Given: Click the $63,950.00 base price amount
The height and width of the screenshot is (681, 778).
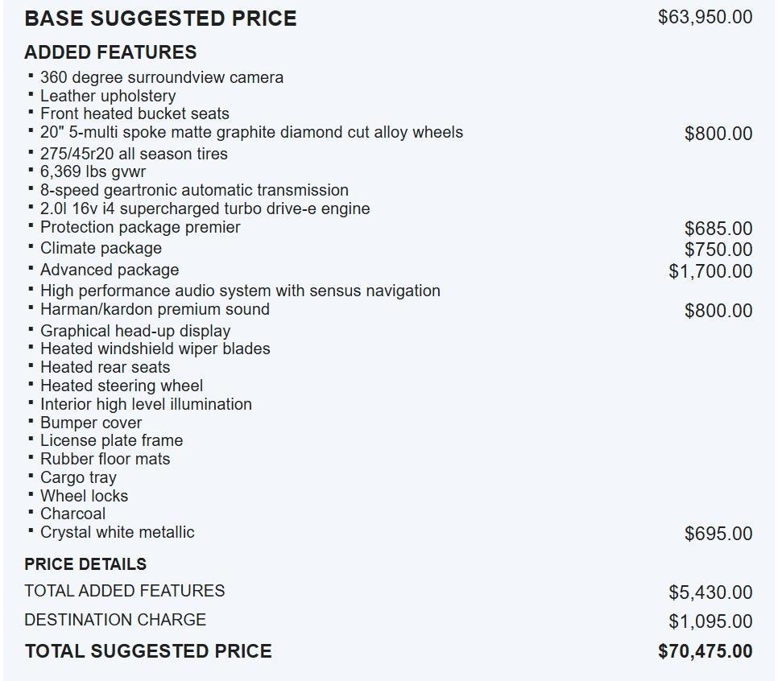Looking at the screenshot, I should (x=705, y=18).
